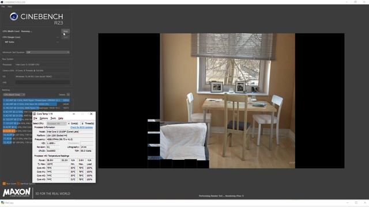Viewport: 369px width, 207px height.
Task: Click the TDP 65.0 Watts field
Action: click(x=87, y=151)
